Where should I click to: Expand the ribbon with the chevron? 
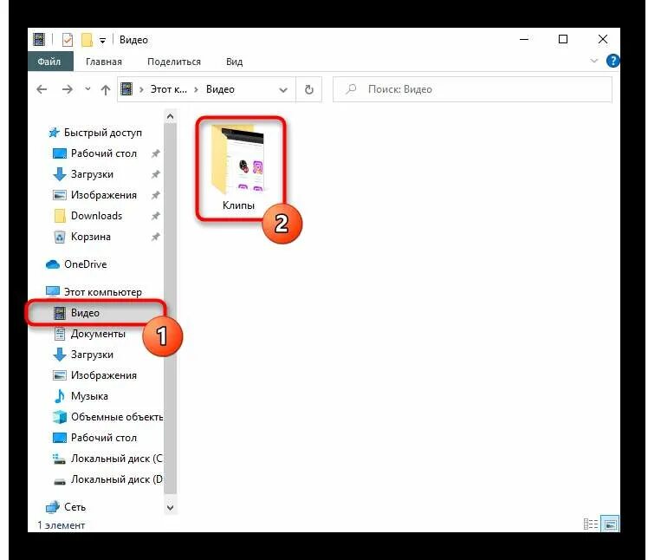(594, 61)
